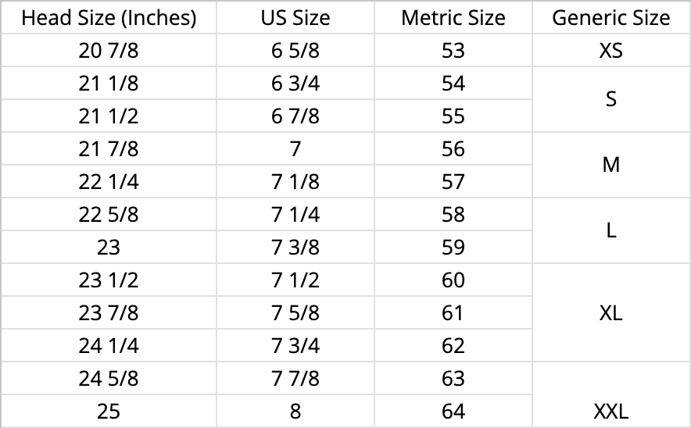Select the head size 20 7/8 cell

point(109,51)
